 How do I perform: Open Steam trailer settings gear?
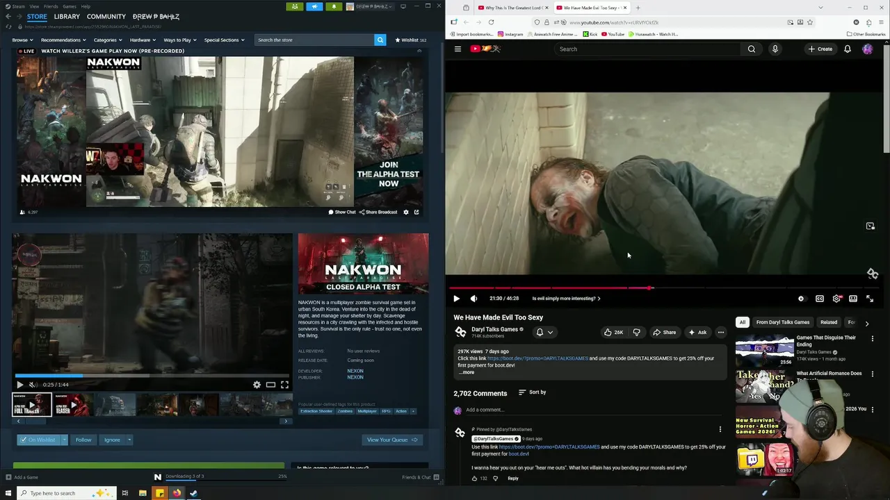point(257,384)
